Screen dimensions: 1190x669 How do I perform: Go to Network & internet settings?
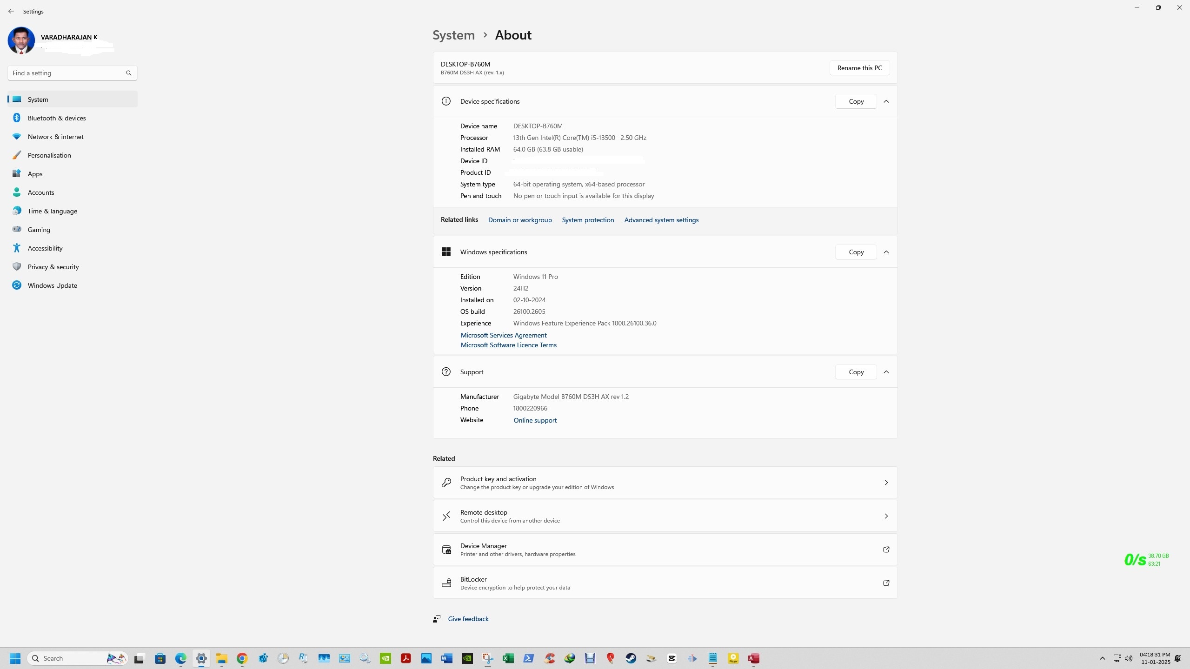click(x=55, y=137)
